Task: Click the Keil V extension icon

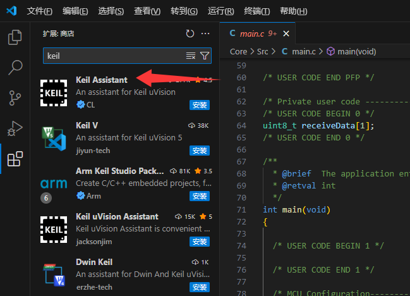Action: tap(54, 139)
